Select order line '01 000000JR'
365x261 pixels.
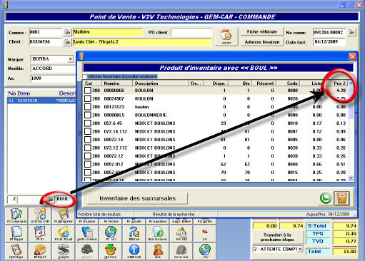point(41,101)
